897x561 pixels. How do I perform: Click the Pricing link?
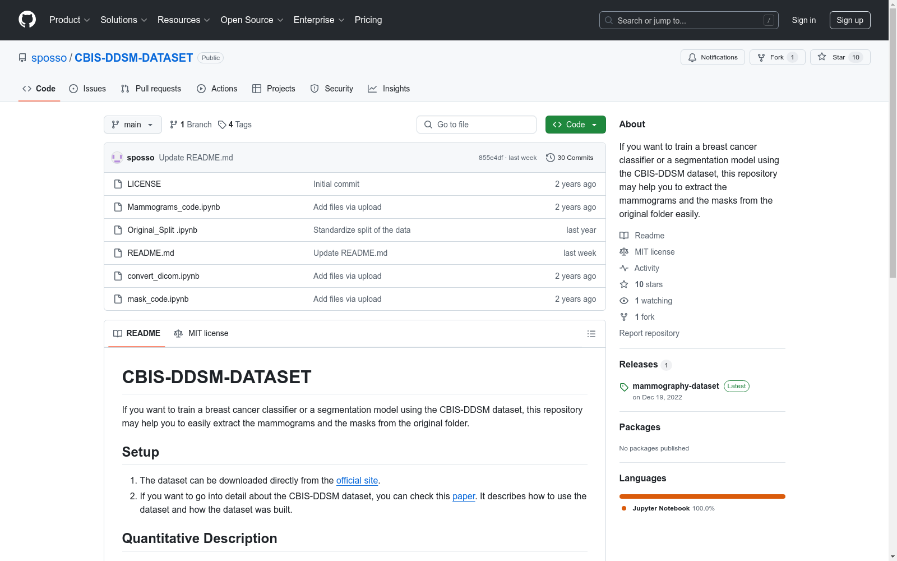(x=368, y=20)
